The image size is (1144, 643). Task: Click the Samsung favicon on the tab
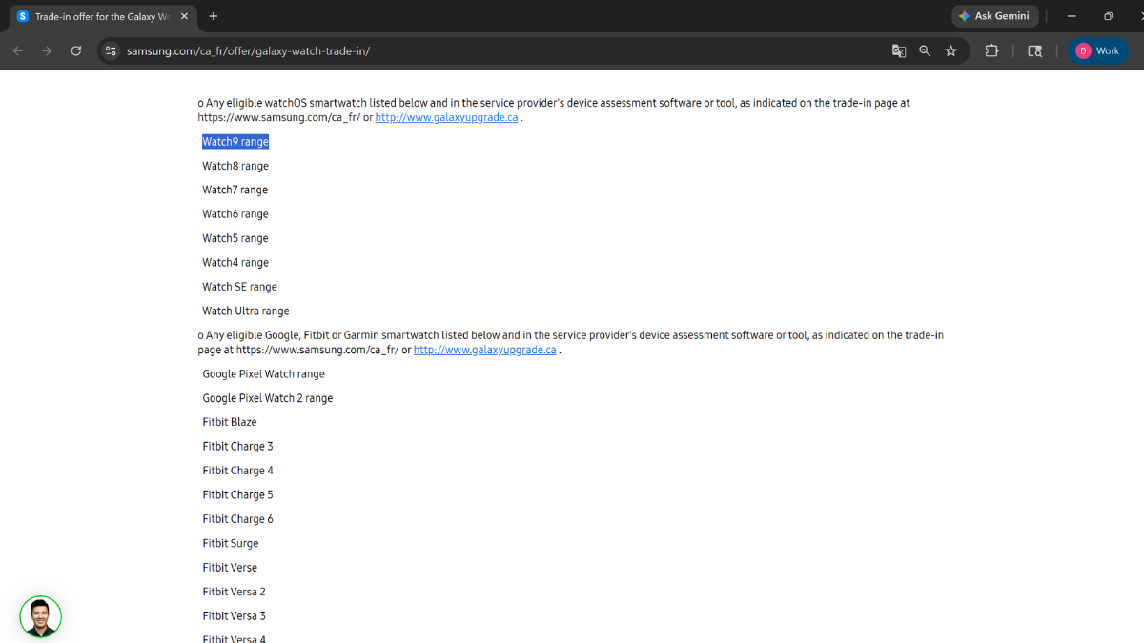pyautogui.click(x=23, y=16)
